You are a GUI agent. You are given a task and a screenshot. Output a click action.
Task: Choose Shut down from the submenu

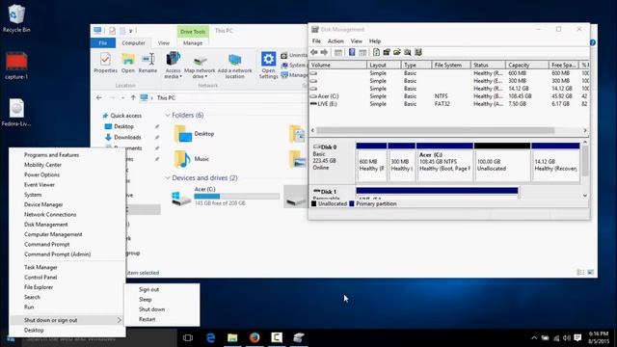point(151,309)
